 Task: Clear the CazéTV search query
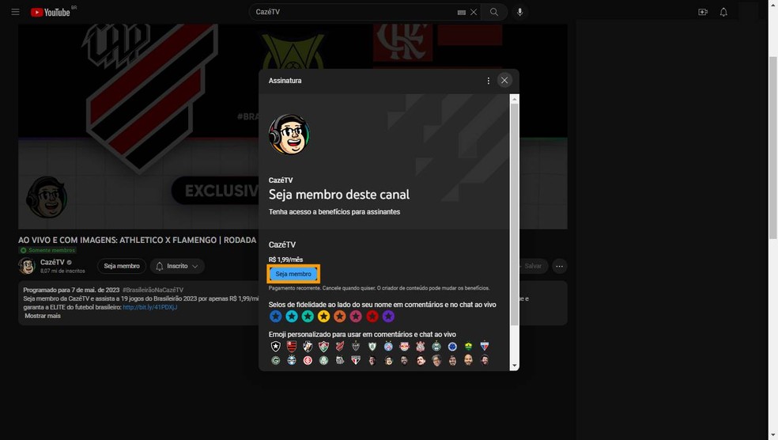474,12
